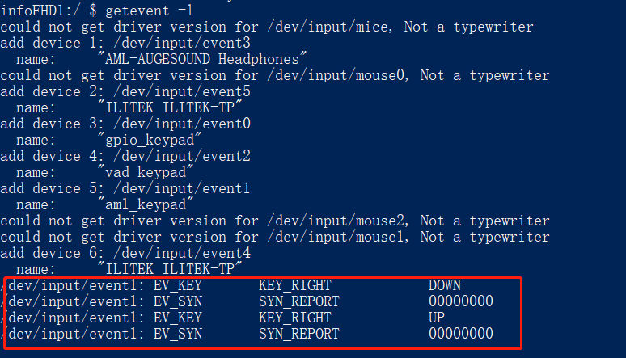Click 'add device 2' line
626x358 pixels.
coord(125,91)
